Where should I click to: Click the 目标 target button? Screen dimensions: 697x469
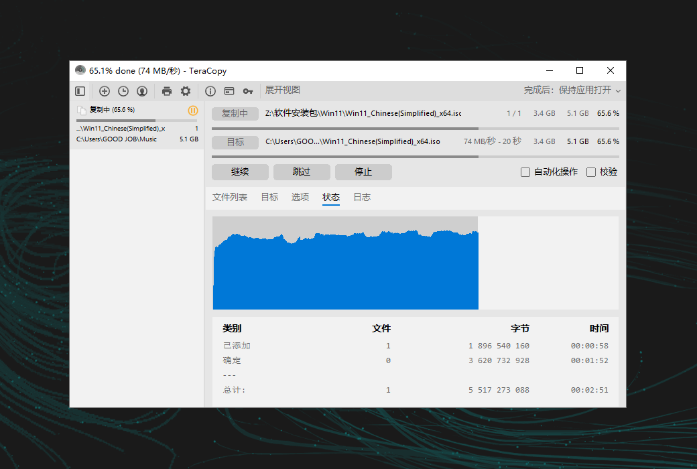235,142
